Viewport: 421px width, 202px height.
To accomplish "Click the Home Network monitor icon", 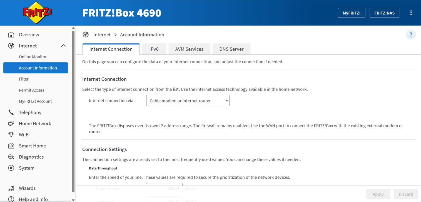I will click(x=11, y=124).
